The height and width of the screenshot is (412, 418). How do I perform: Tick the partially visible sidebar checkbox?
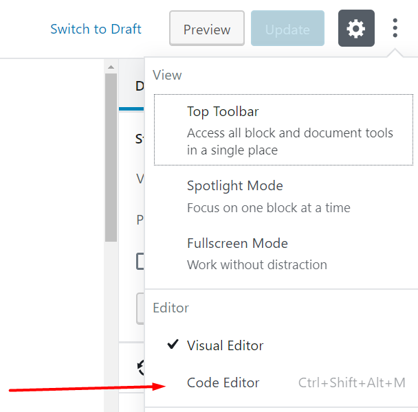pos(140,261)
